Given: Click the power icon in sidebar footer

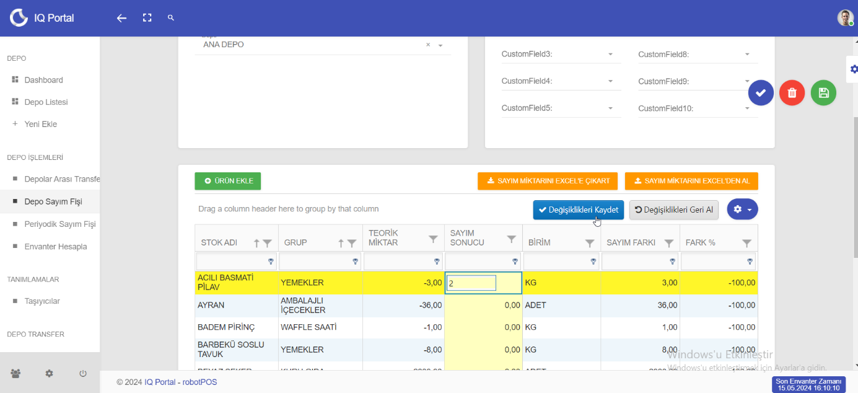Looking at the screenshot, I should [83, 373].
